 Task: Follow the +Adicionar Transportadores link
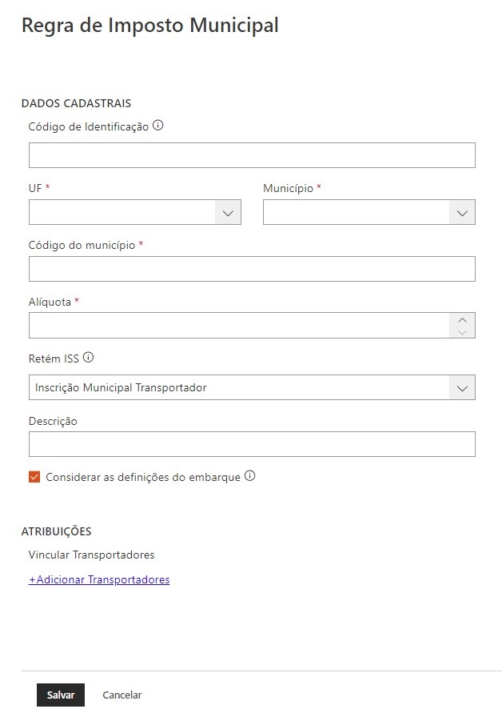[x=99, y=579]
